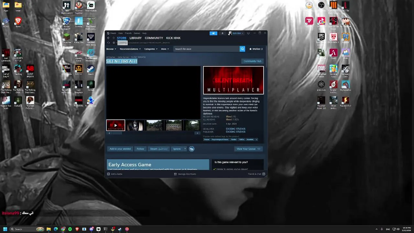Image resolution: width=414 pixels, height=233 pixels.
Task: Go back with Steam's back arrow
Action: point(108,38)
